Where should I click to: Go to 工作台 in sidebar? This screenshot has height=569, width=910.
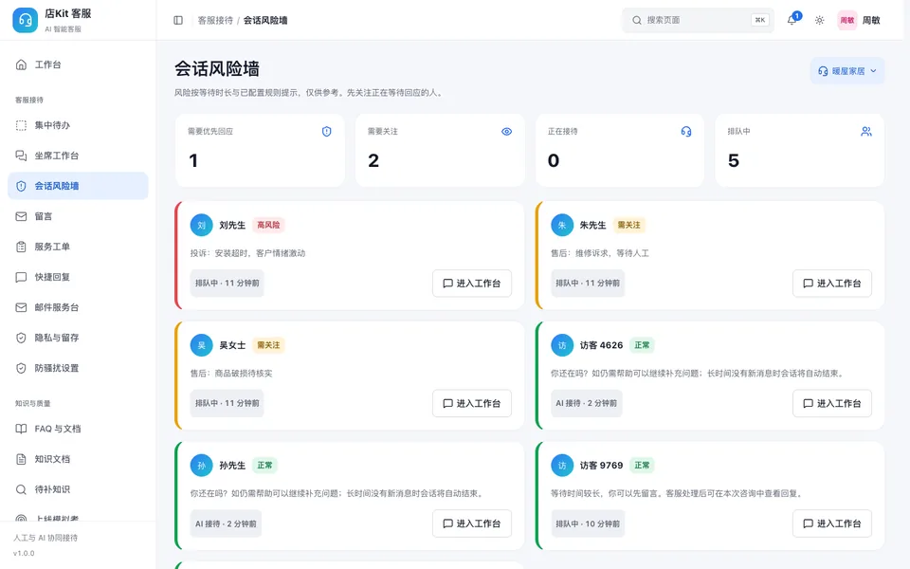click(78, 64)
